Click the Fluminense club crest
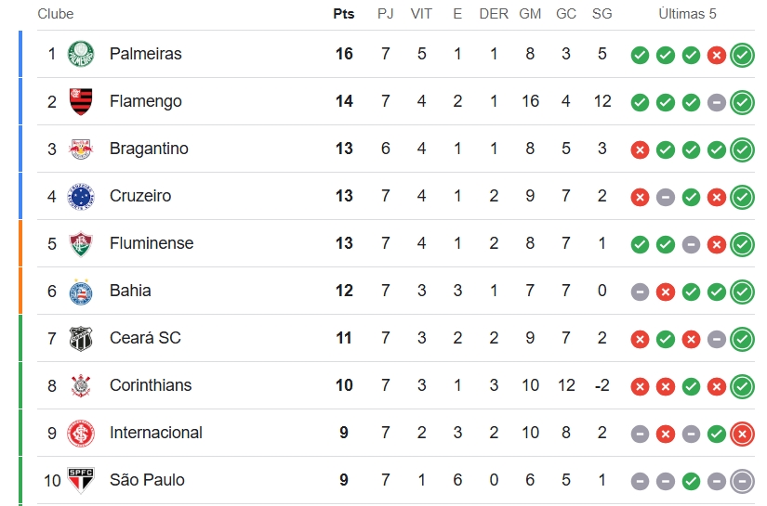This screenshot has height=506, width=767. coord(81,244)
